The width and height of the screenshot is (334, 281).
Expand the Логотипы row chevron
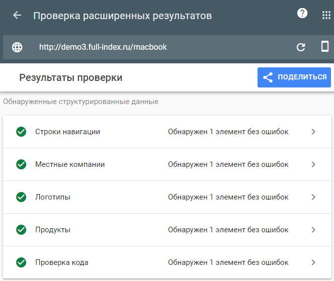coord(313,197)
